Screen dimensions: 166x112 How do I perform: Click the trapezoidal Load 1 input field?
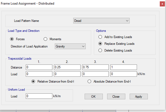39,74
